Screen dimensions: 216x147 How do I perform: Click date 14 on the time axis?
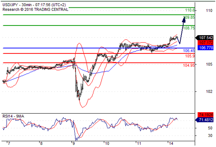[171, 144]
